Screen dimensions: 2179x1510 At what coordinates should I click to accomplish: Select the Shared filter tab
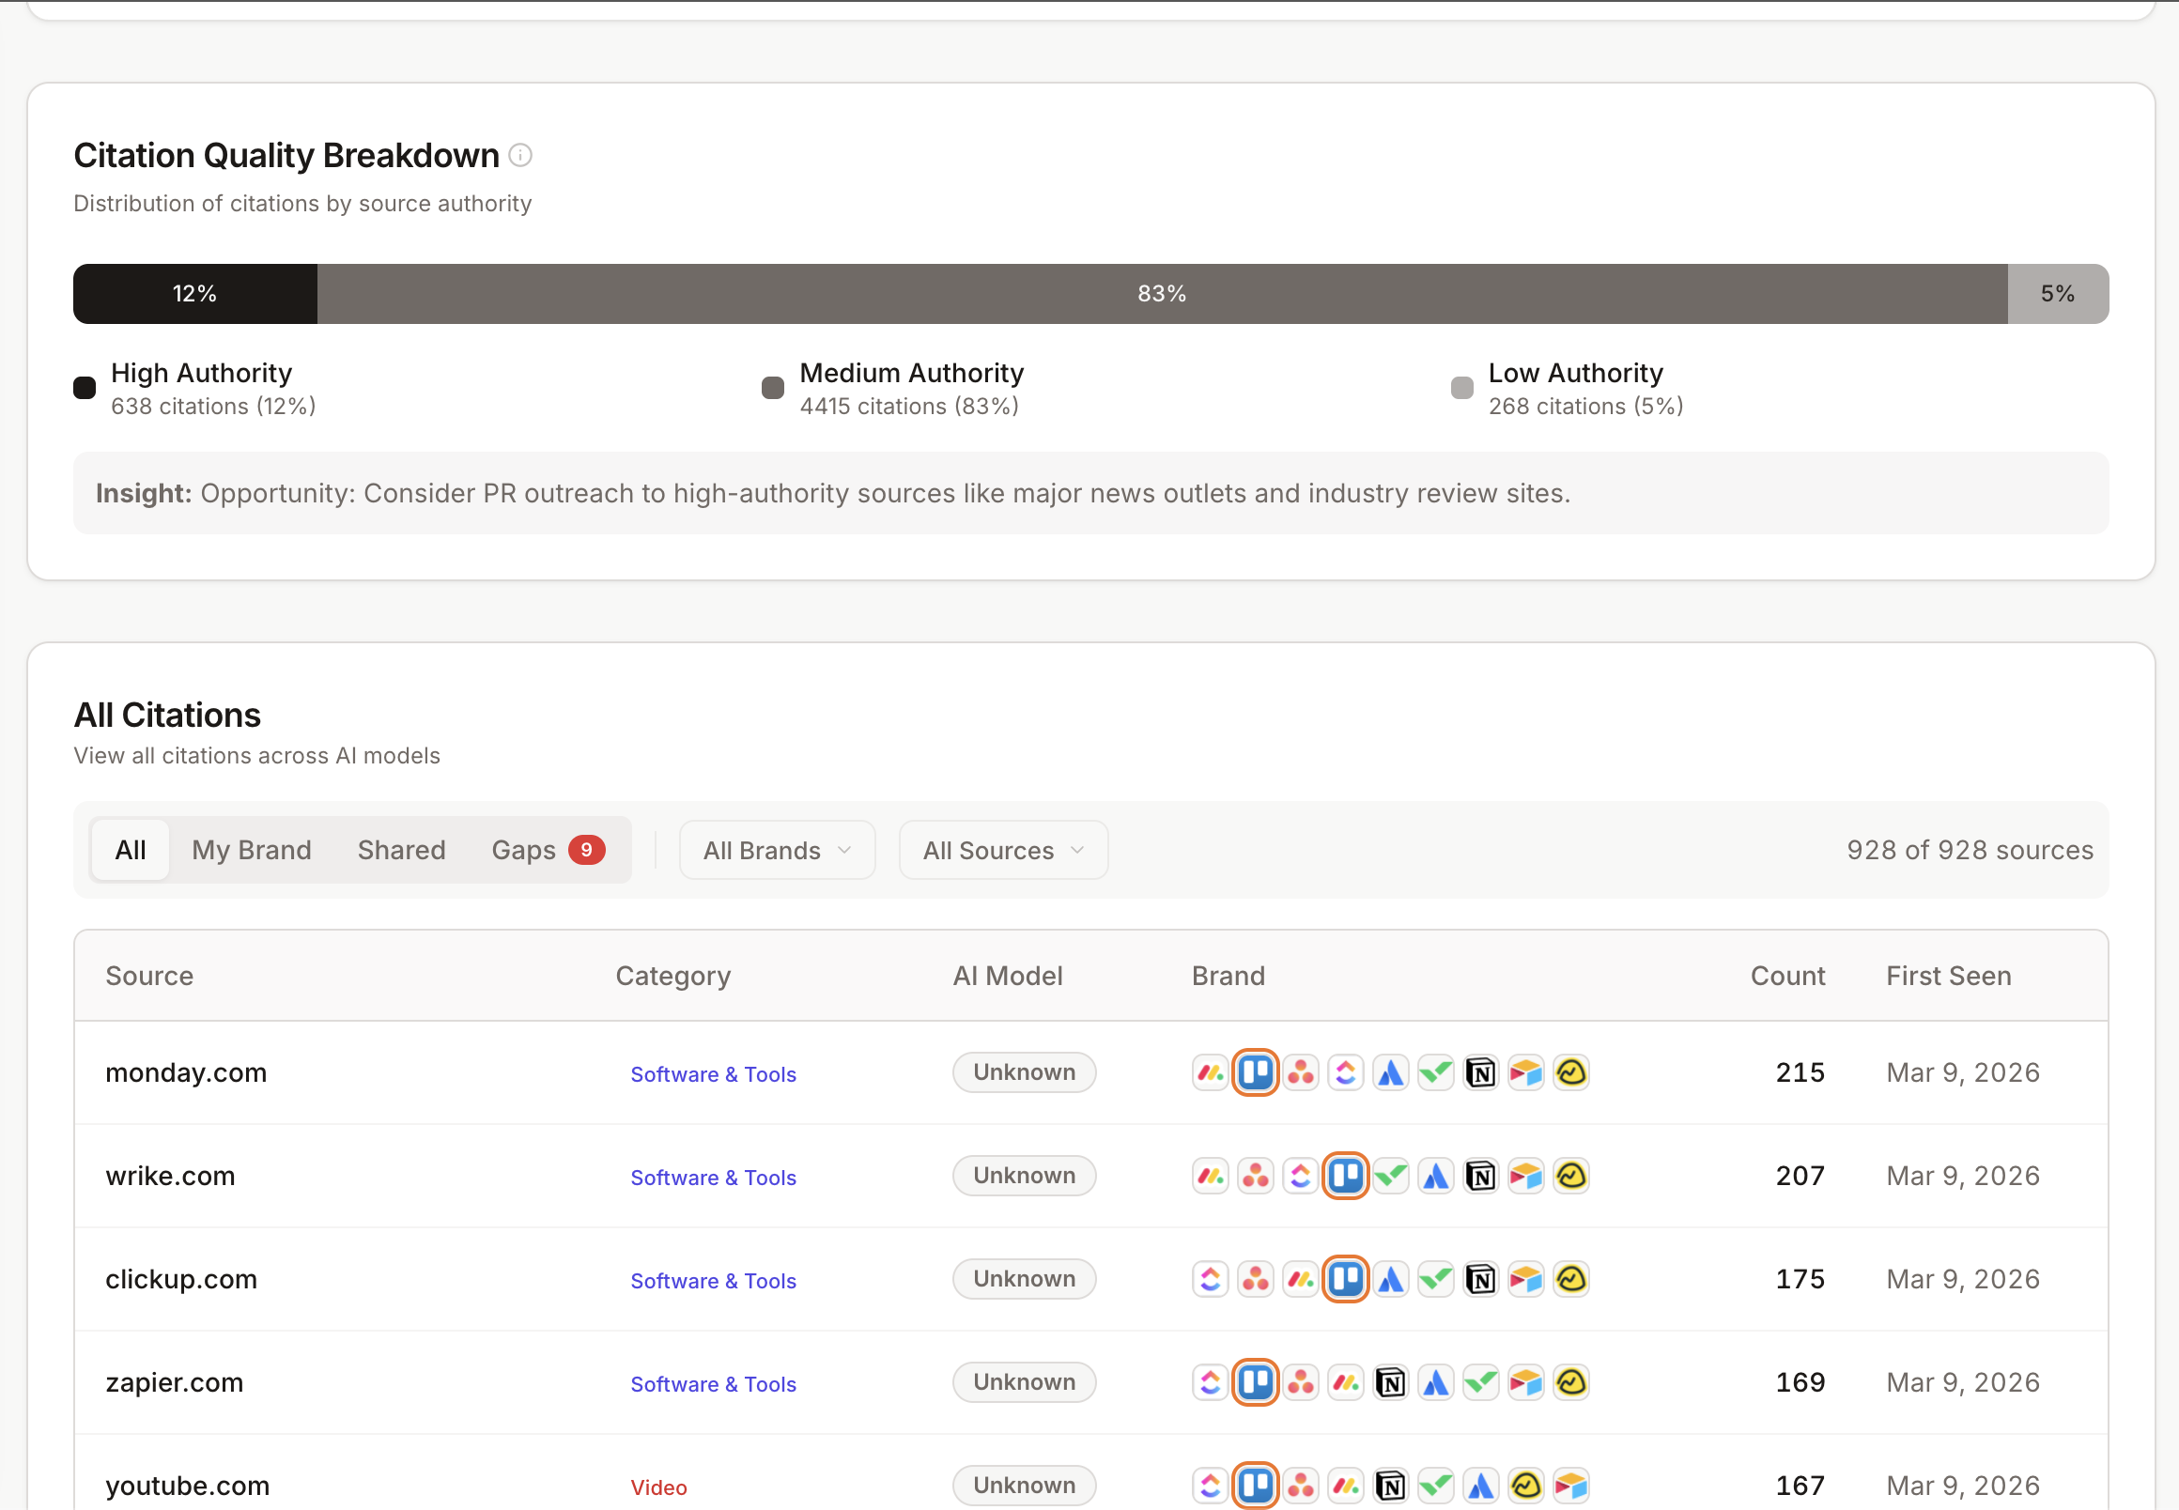coord(401,850)
